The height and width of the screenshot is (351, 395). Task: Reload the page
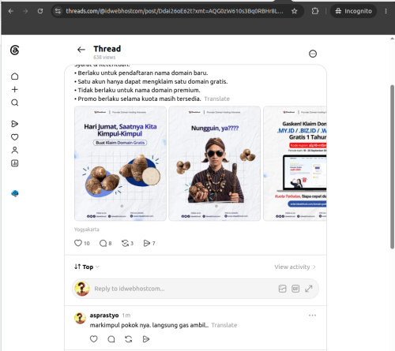[x=40, y=11]
